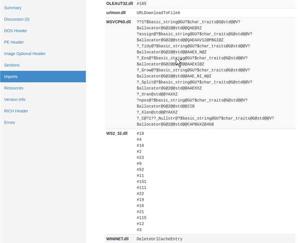
Task: Click the ?_Xlen@std@@YAXXZ import
Action: coord(157,112)
